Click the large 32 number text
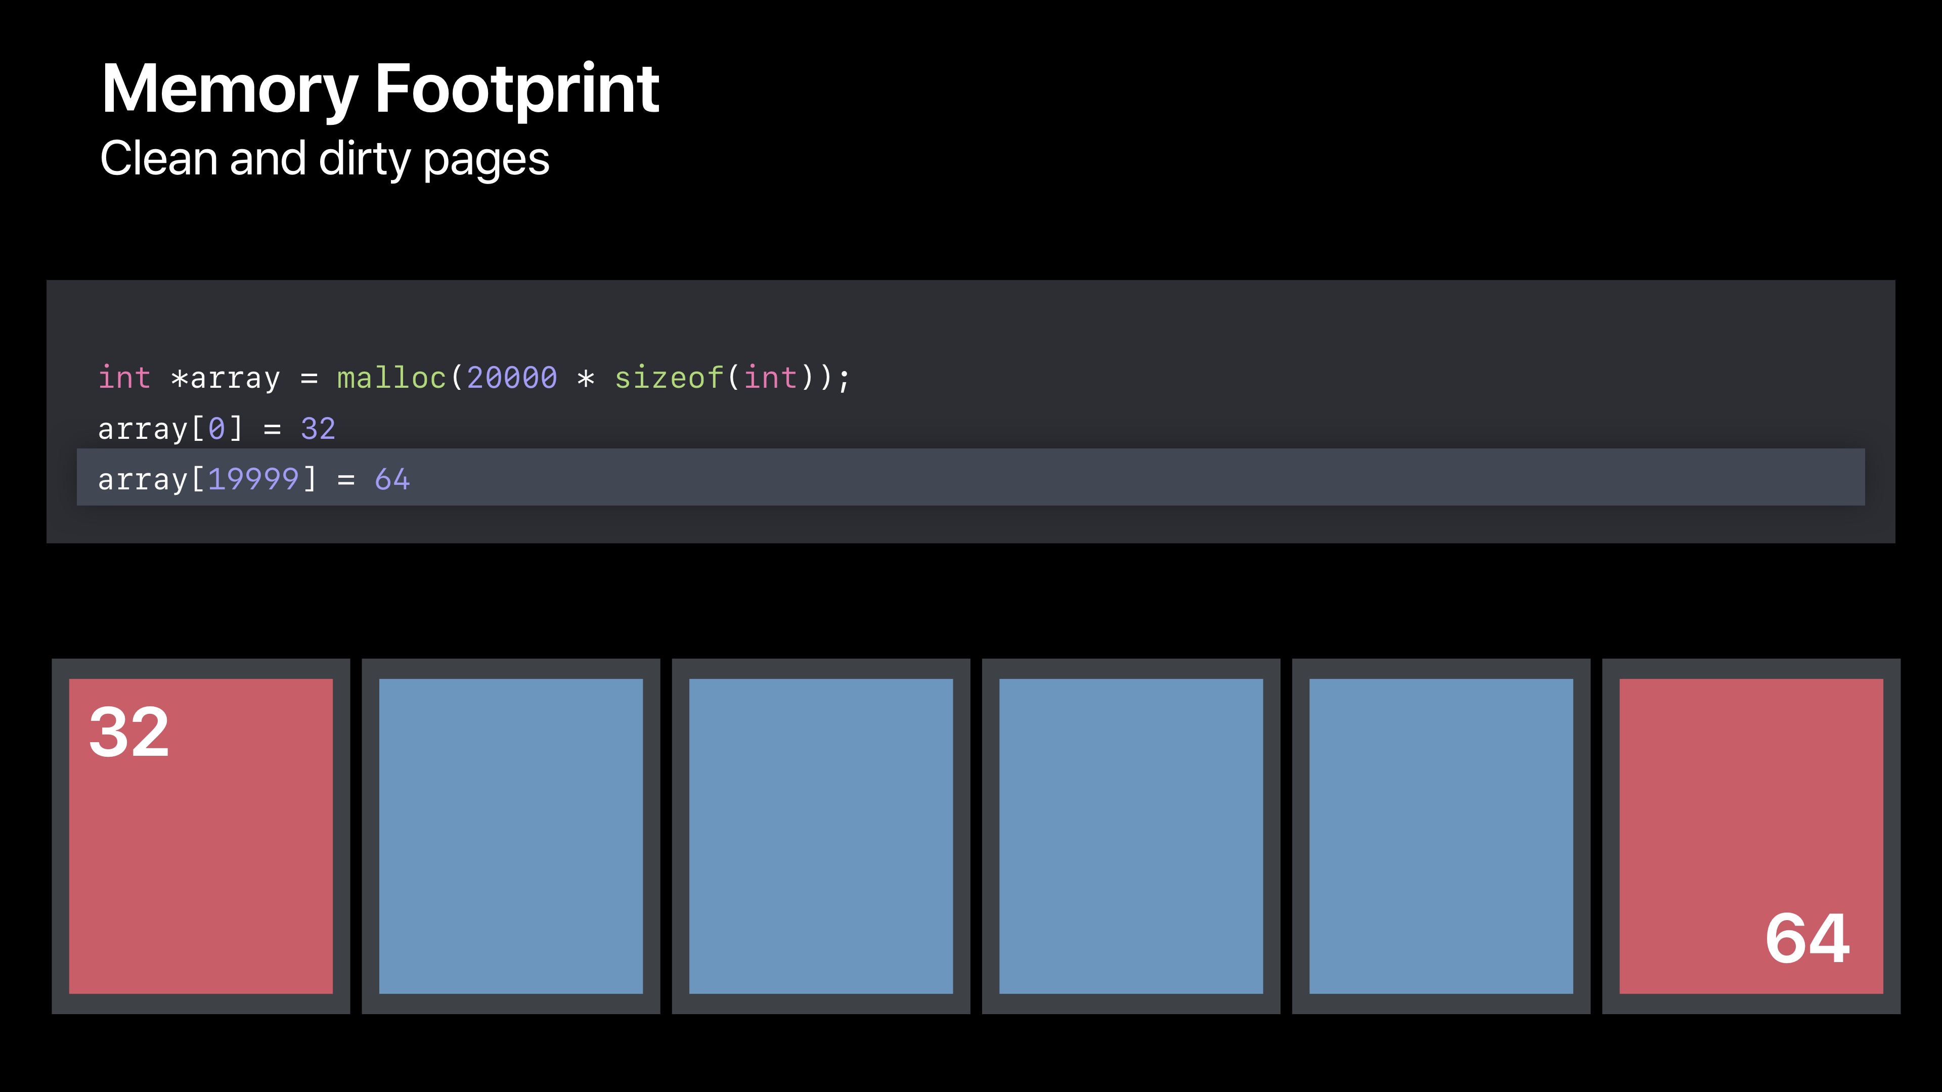Viewport: 1942px width, 1092px height. point(129,732)
